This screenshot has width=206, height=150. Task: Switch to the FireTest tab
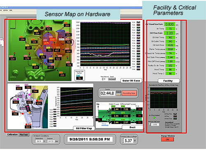24,135
